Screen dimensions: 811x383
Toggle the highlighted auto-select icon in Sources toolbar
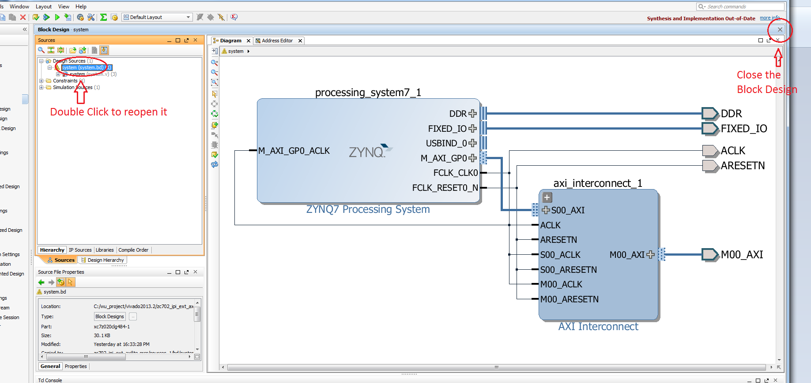(104, 50)
